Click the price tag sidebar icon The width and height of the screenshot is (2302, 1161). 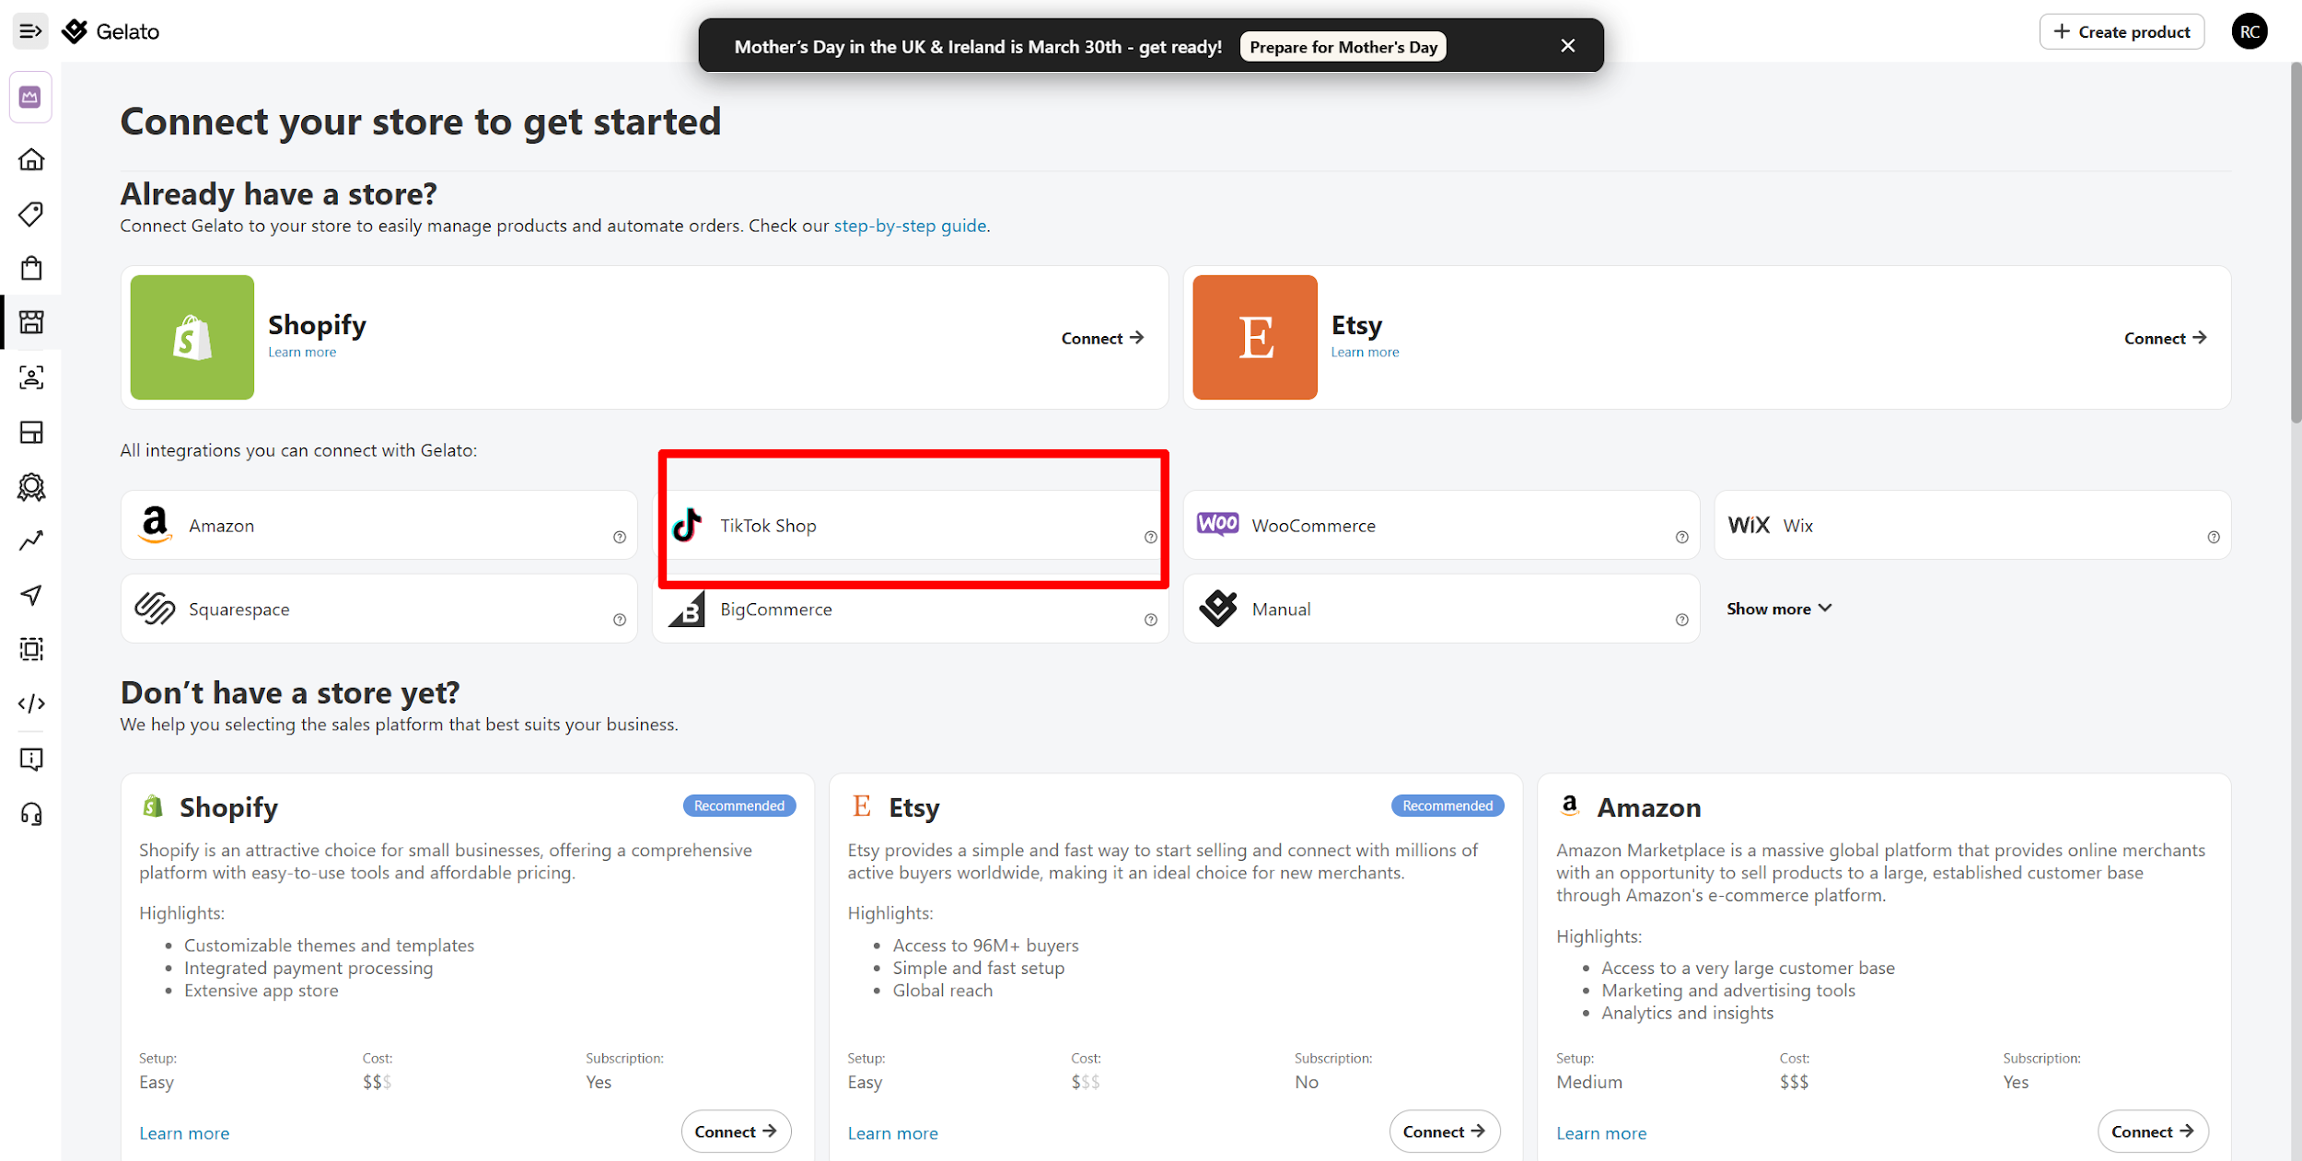(31, 215)
